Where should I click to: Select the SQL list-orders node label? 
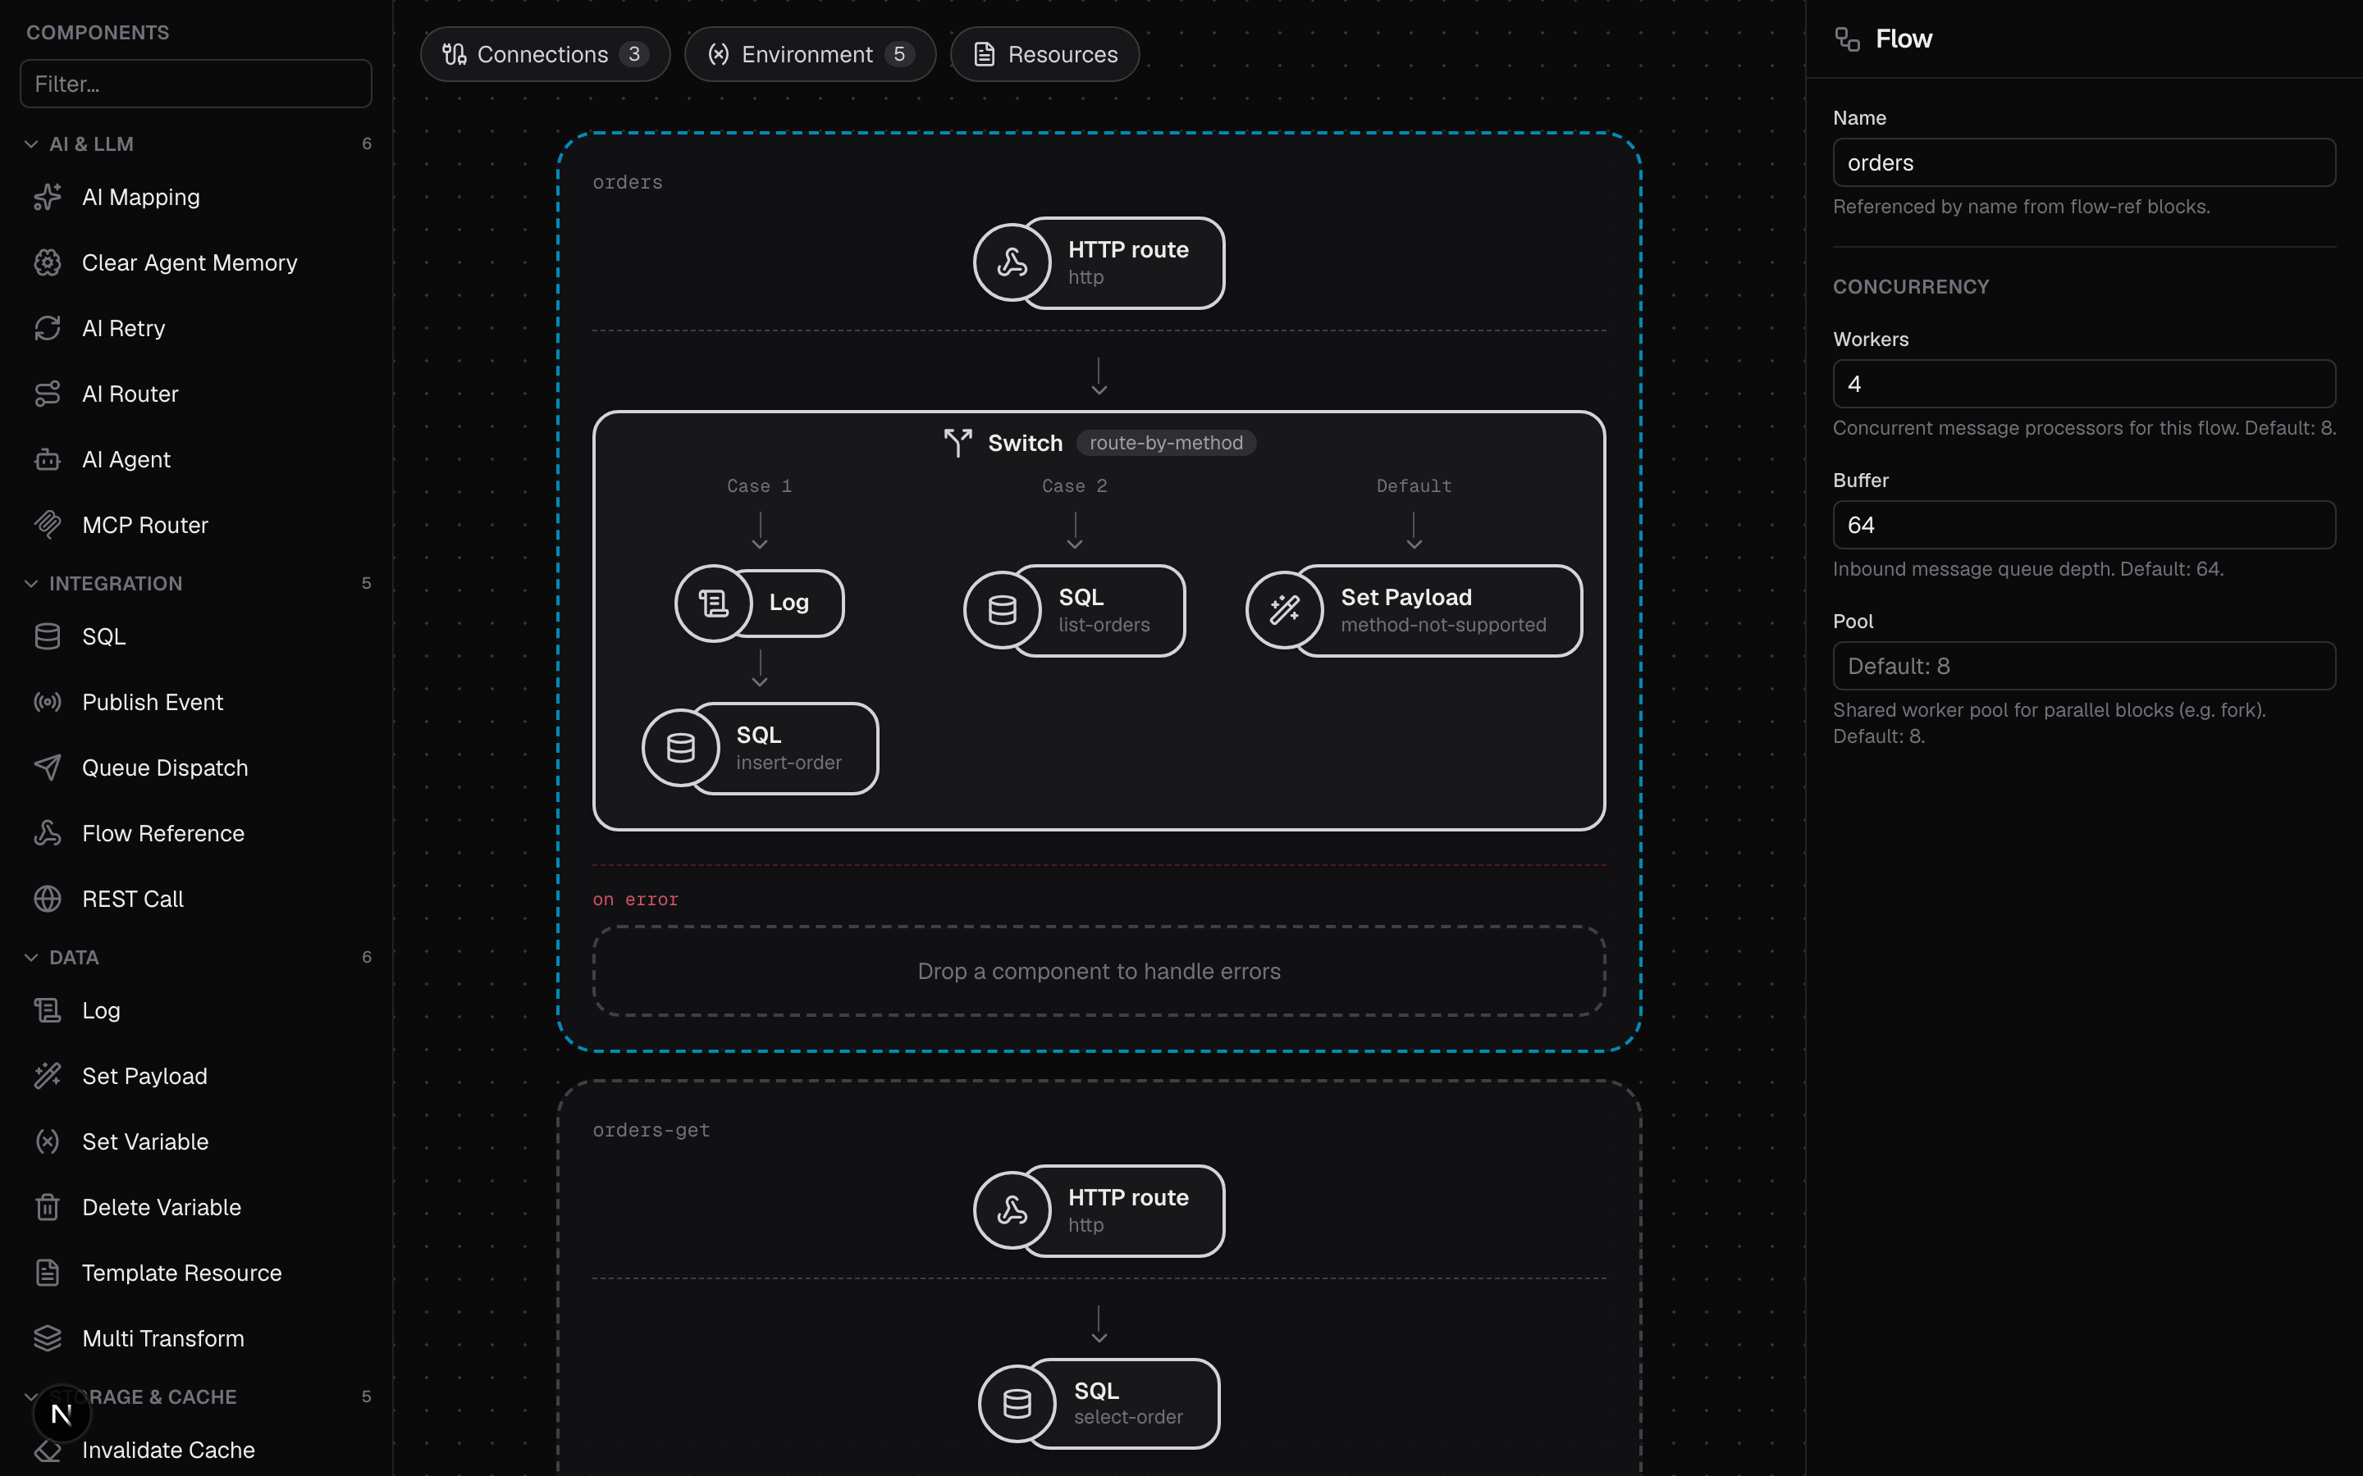(x=1104, y=610)
